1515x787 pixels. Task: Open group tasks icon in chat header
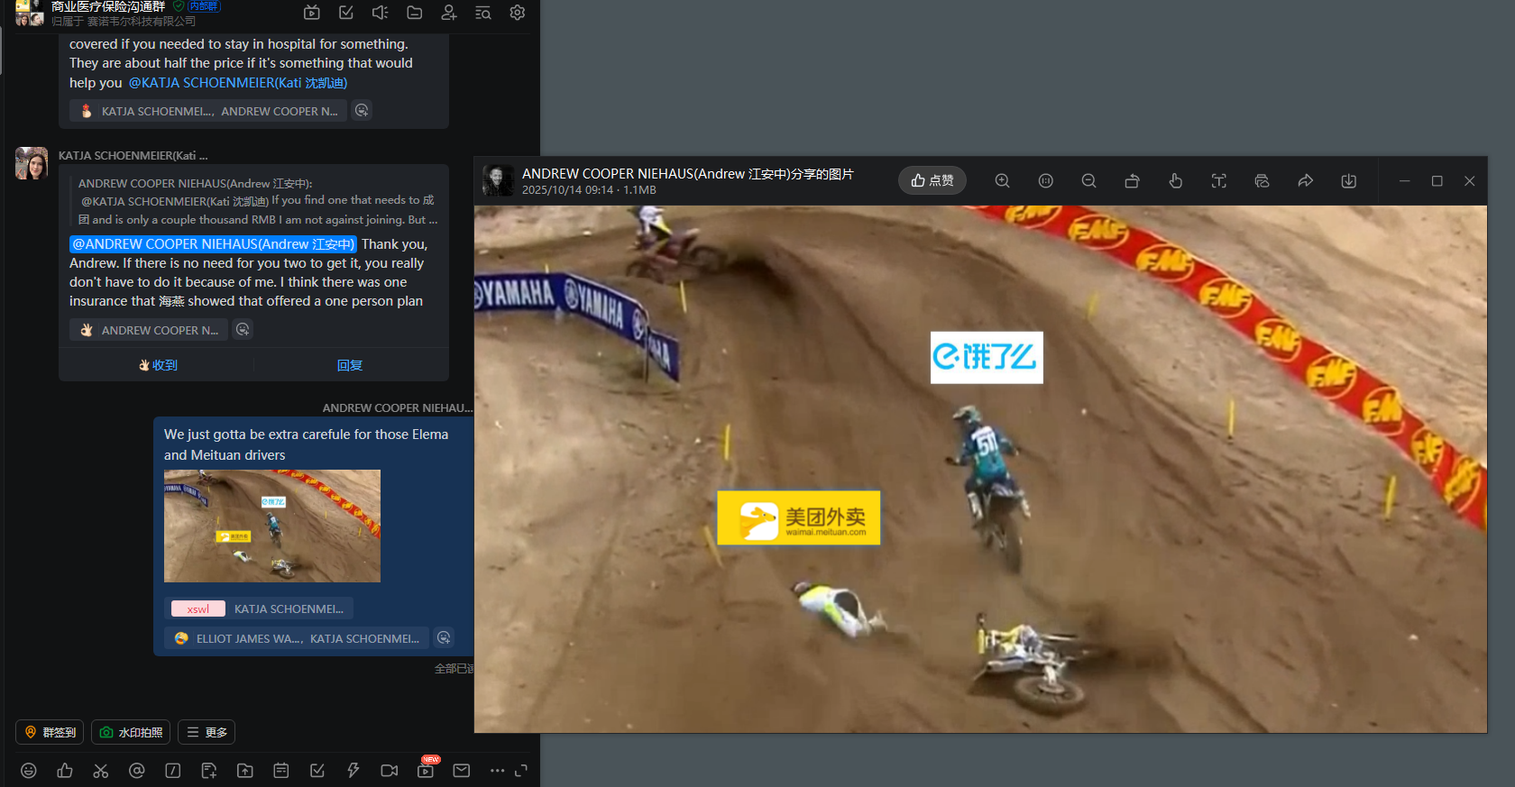[x=346, y=13]
